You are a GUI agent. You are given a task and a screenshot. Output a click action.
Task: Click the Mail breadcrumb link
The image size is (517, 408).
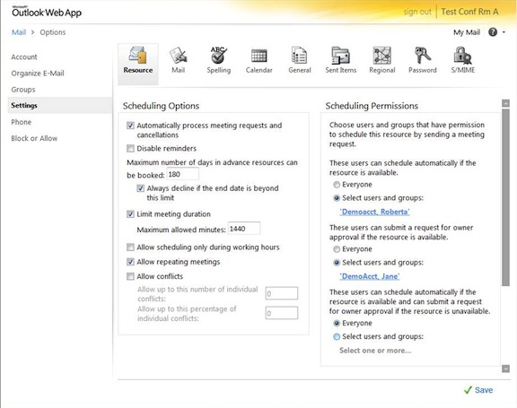point(19,32)
